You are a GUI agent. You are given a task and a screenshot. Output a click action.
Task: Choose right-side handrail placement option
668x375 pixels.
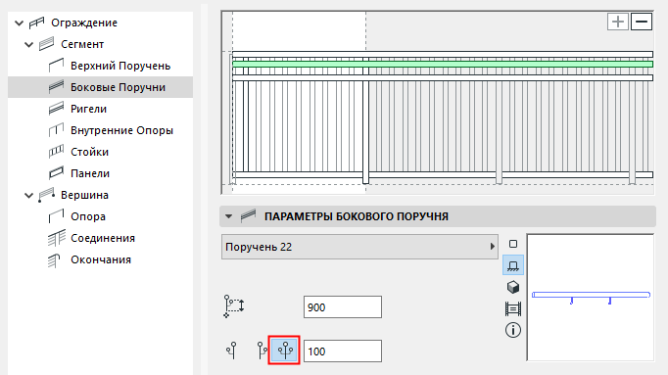click(262, 351)
